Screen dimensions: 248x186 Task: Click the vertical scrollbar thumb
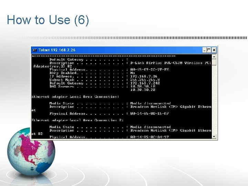pyautogui.click(x=214, y=62)
